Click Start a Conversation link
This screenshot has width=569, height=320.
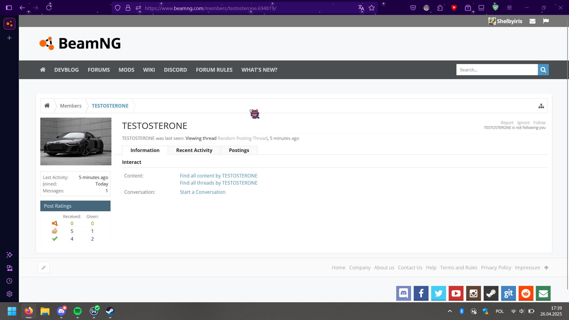[202, 192]
